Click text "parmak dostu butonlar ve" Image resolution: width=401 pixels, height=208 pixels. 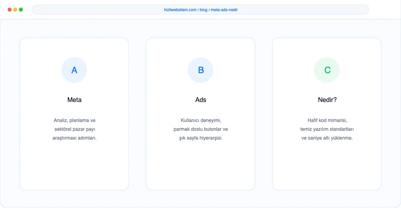point(201,129)
